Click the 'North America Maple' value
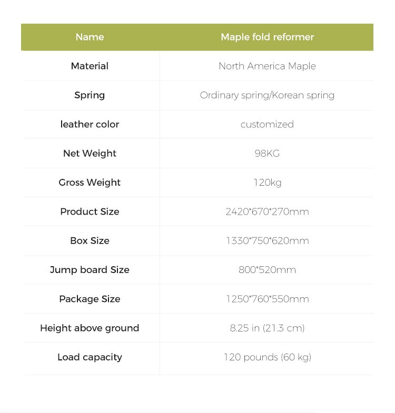Screen dimensions: 395x413 tap(267, 66)
